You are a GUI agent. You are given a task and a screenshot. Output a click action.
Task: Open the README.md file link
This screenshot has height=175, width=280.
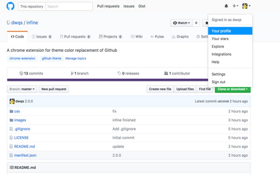24,146
